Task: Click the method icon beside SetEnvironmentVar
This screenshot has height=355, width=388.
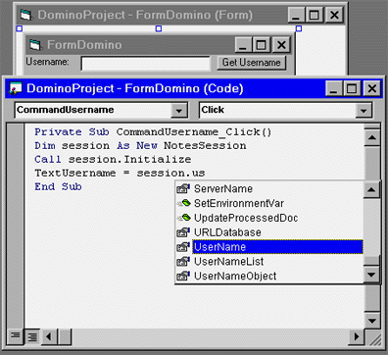Action: coord(183,203)
